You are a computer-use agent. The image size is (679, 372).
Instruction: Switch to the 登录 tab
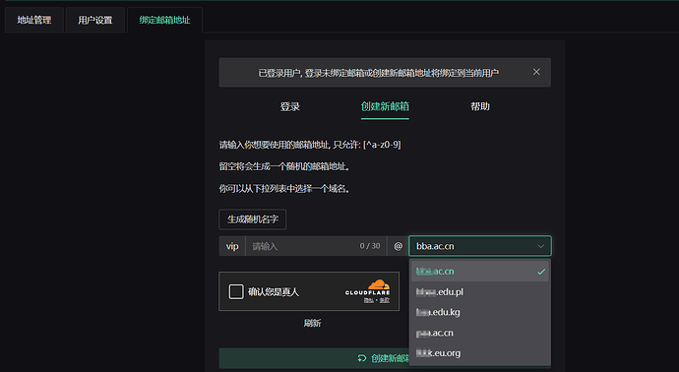pos(290,106)
